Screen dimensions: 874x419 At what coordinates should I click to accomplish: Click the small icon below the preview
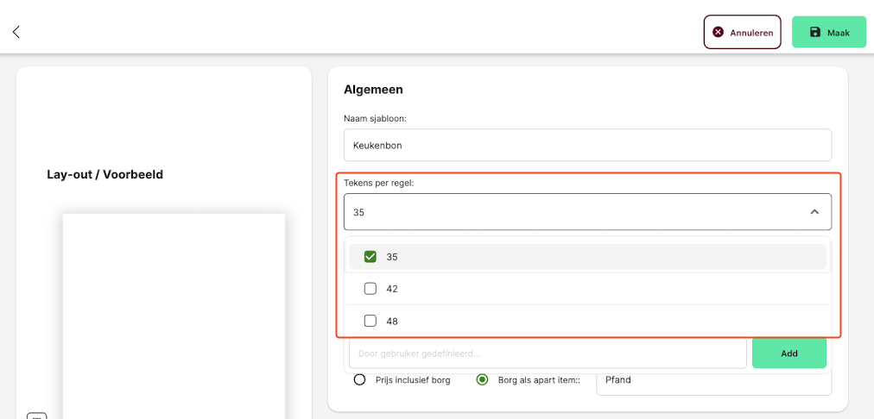coord(37,416)
